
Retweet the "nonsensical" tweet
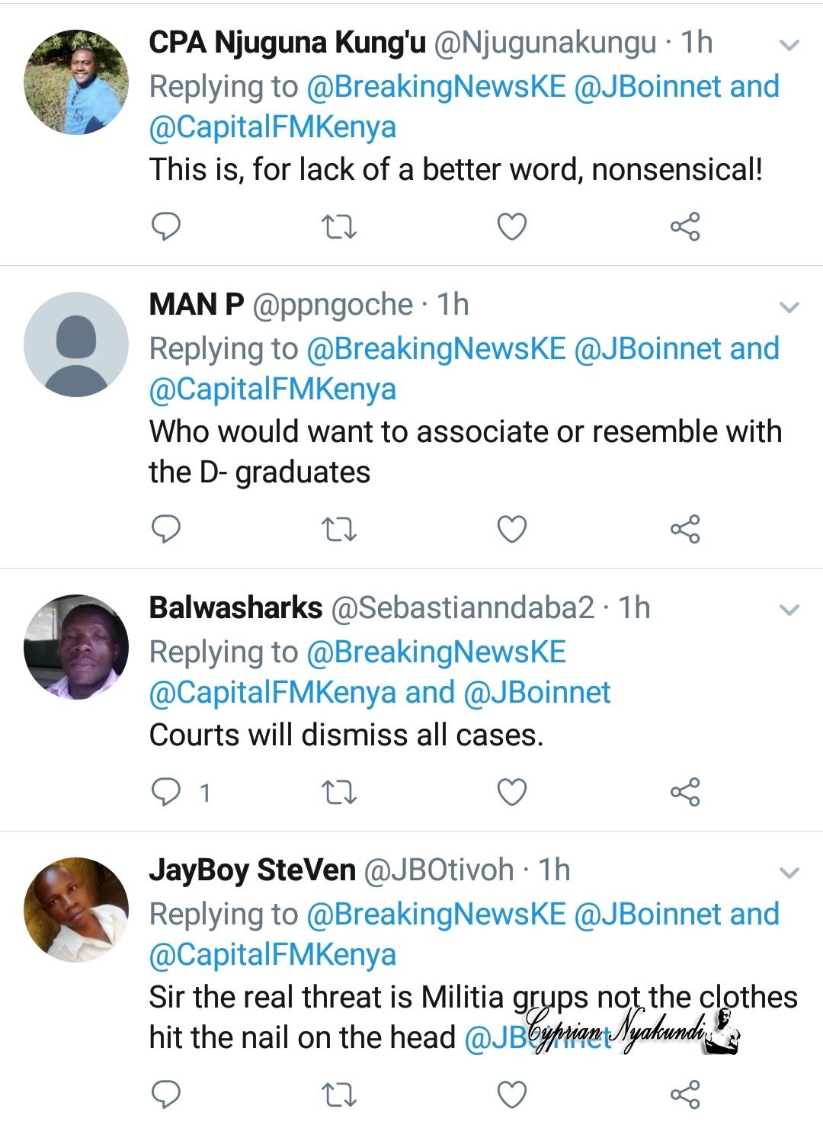click(x=339, y=226)
